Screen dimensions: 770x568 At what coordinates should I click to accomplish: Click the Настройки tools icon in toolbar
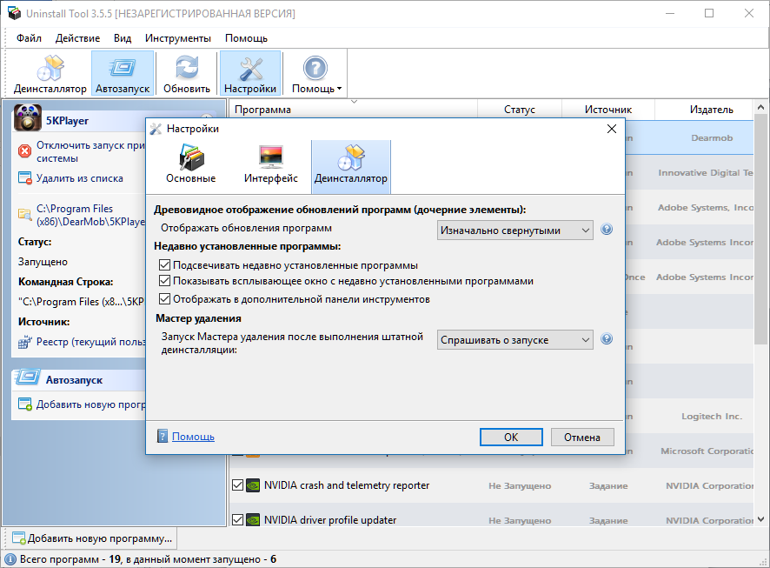coord(250,74)
